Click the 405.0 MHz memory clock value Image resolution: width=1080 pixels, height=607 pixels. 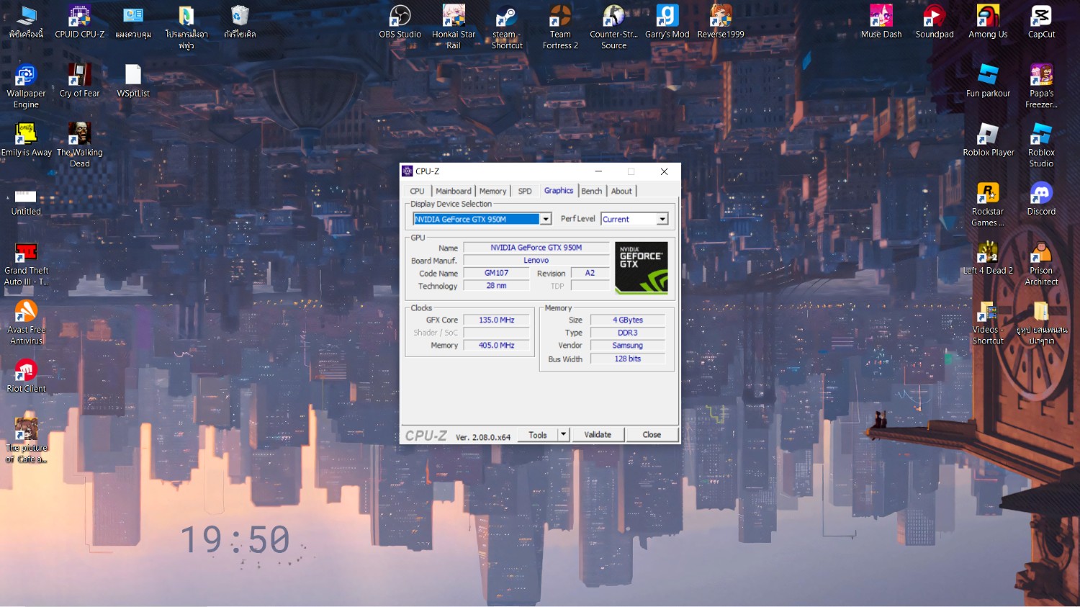click(x=496, y=346)
